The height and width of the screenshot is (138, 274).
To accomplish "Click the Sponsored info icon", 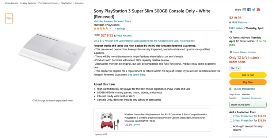I will pyautogui.click(x=106, y=134).
